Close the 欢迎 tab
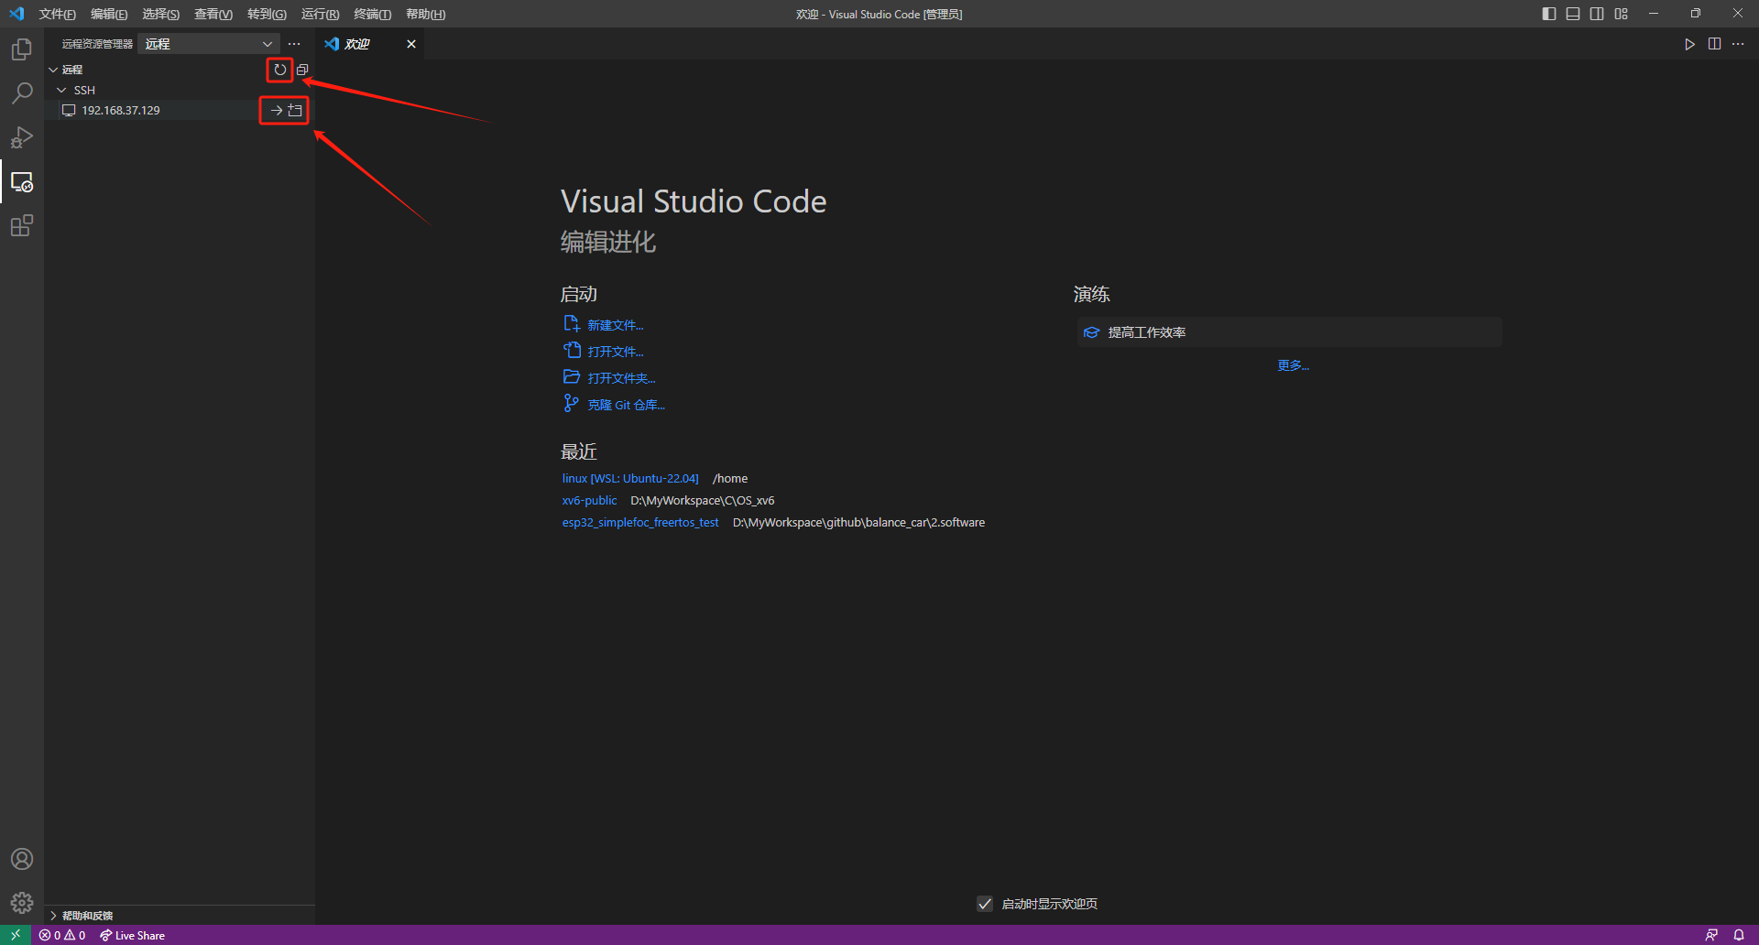Image resolution: width=1759 pixels, height=945 pixels. pos(411,44)
